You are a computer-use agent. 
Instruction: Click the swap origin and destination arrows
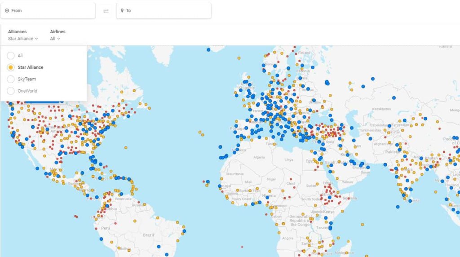point(106,11)
